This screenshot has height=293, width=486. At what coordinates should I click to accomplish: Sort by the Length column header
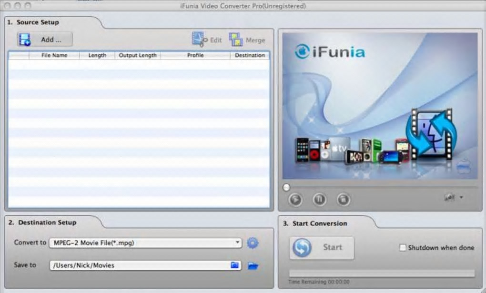point(97,55)
